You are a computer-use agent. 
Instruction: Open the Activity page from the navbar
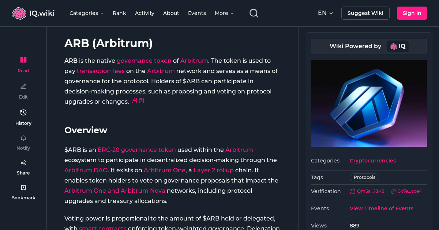coord(145,13)
